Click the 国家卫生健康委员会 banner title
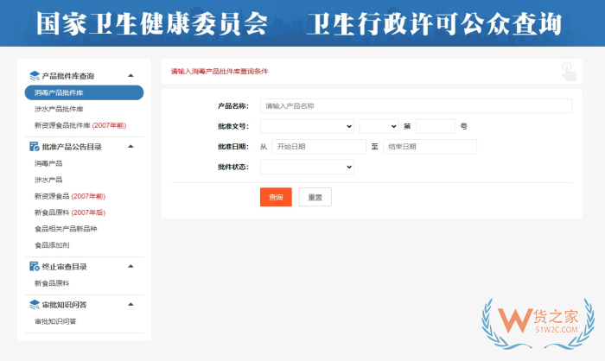The image size is (605, 361). coord(152,24)
